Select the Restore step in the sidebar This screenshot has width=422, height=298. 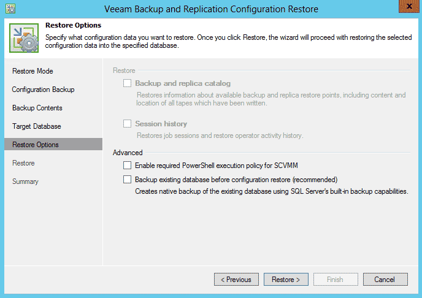tap(23, 163)
